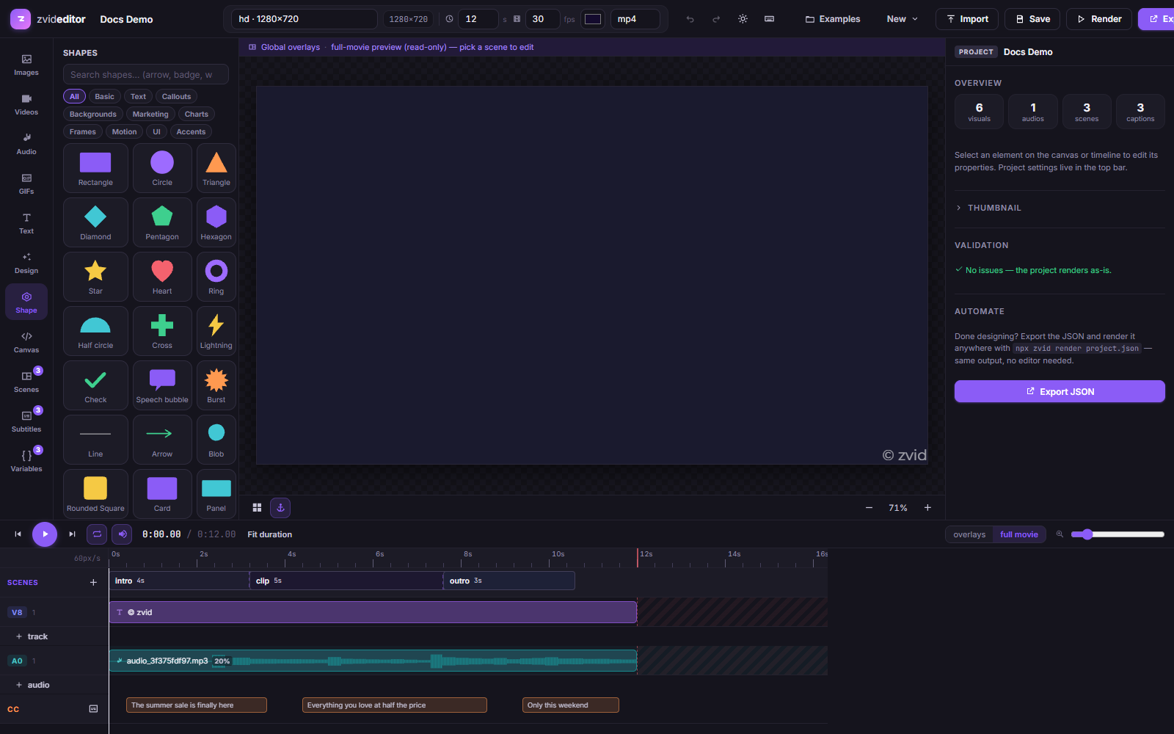The height and width of the screenshot is (734, 1174).
Task: Click the redo icon in the top bar
Action: click(x=716, y=19)
